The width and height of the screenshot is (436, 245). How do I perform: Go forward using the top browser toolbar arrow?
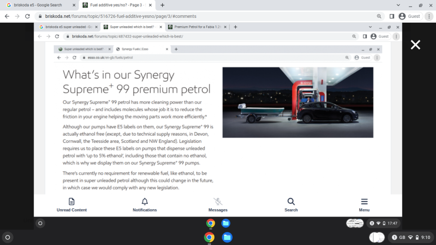tap(17, 16)
